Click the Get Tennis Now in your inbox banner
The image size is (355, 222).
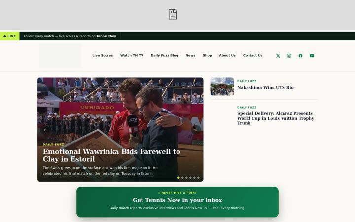(177, 202)
